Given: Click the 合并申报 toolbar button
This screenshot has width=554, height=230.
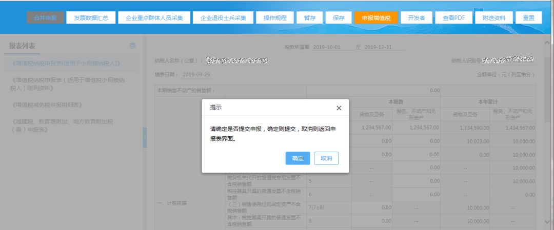Looking at the screenshot, I should click(45, 17).
